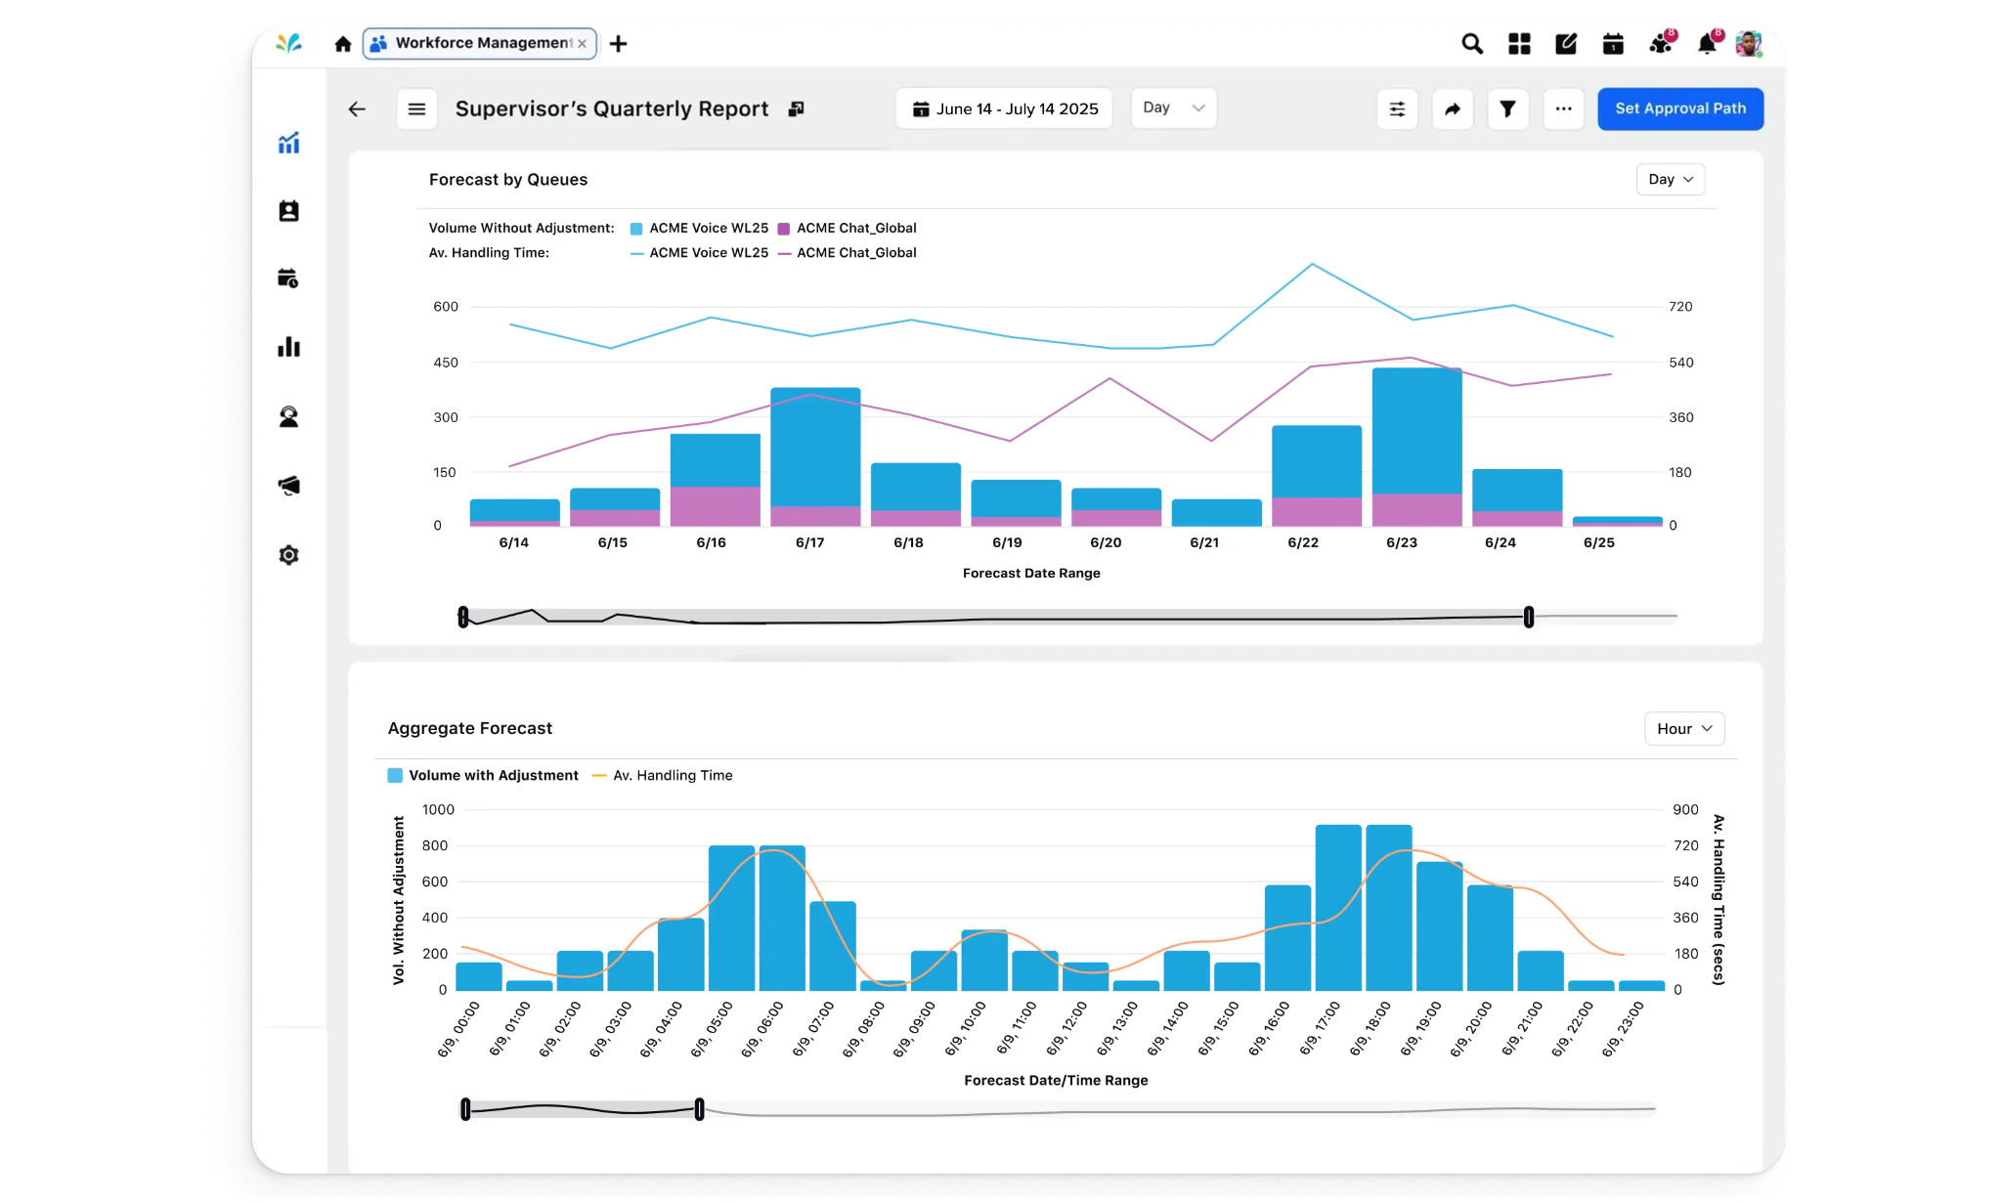2002x1203 pixels.
Task: Open the contact badge sidebar icon
Action: pyautogui.click(x=288, y=211)
